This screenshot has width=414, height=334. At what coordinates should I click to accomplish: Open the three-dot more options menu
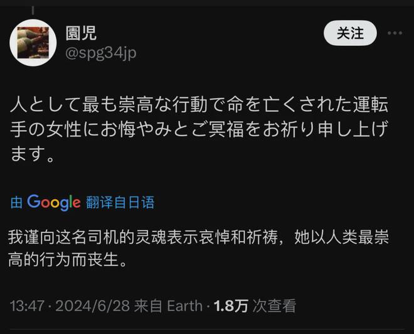coord(395,33)
